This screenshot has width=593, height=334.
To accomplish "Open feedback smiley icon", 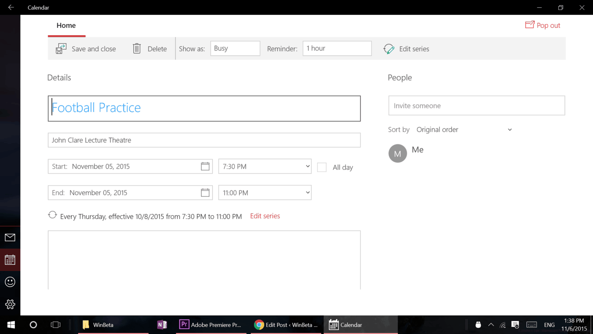I will coord(10,282).
